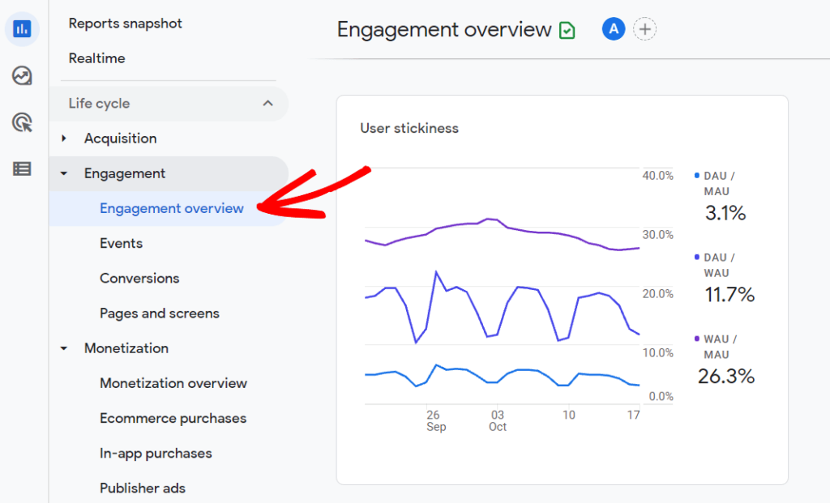Select the Reports icon in the left rail
Viewport: 830px width, 503px height.
[21, 29]
